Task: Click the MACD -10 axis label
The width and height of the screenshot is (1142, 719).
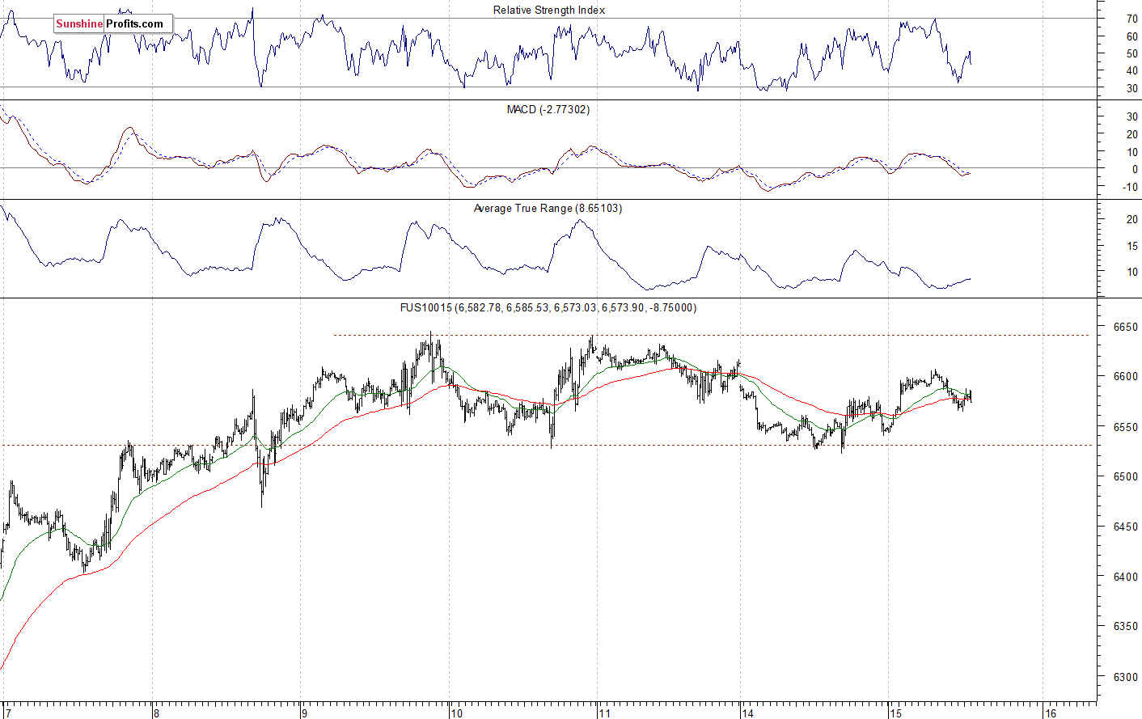Action: pyautogui.click(x=1130, y=187)
